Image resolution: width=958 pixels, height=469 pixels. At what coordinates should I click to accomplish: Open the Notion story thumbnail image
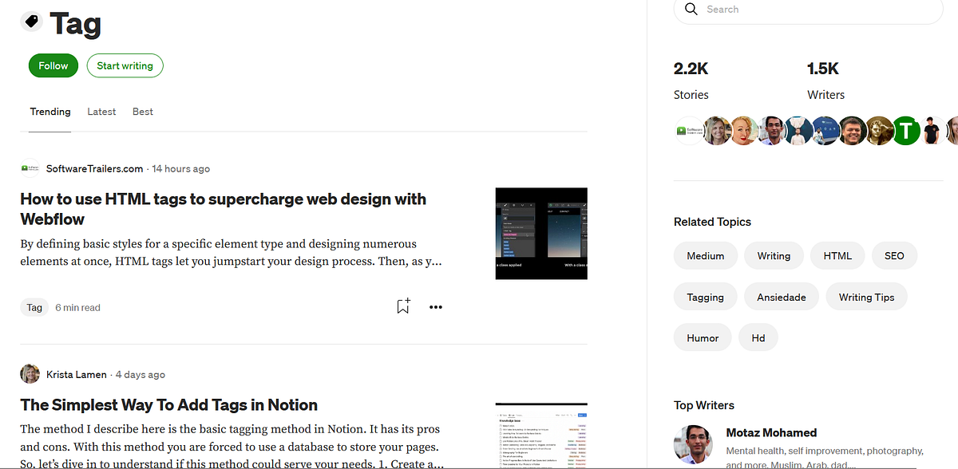tap(541, 436)
